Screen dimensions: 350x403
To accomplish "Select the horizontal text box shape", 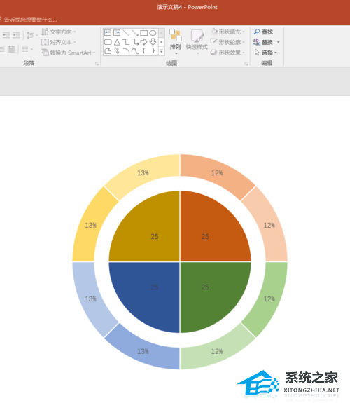I will tap(108, 33).
